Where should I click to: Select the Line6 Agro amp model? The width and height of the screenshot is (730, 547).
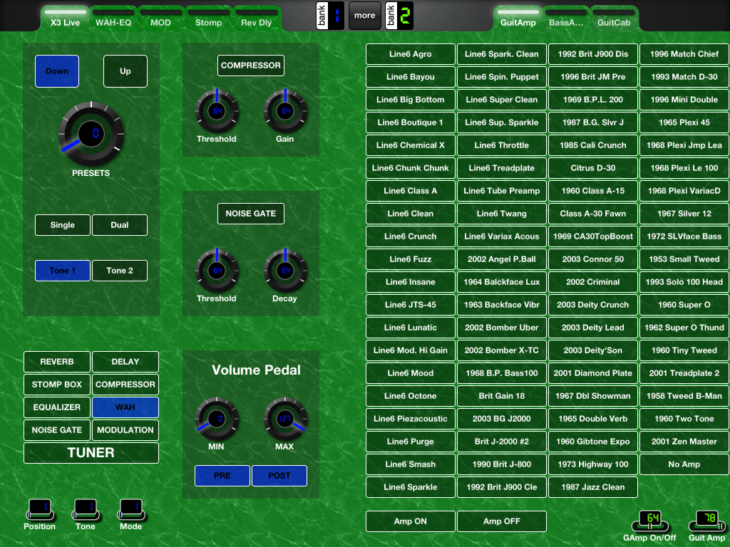pyautogui.click(x=410, y=54)
